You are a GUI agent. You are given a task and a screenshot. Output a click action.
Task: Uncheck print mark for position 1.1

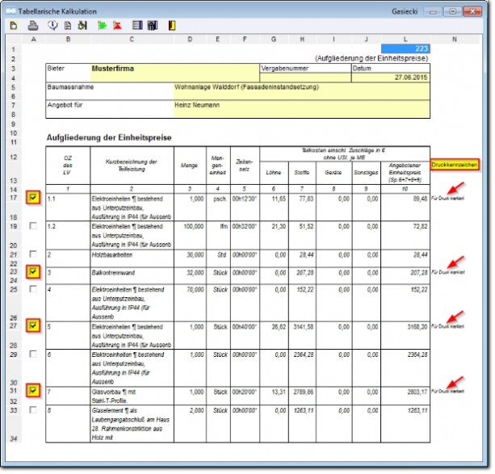(33, 198)
